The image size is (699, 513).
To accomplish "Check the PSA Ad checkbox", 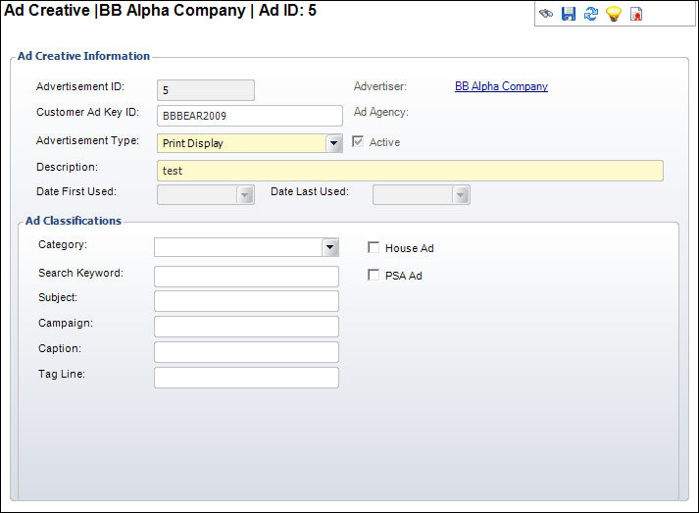I will tap(374, 276).
